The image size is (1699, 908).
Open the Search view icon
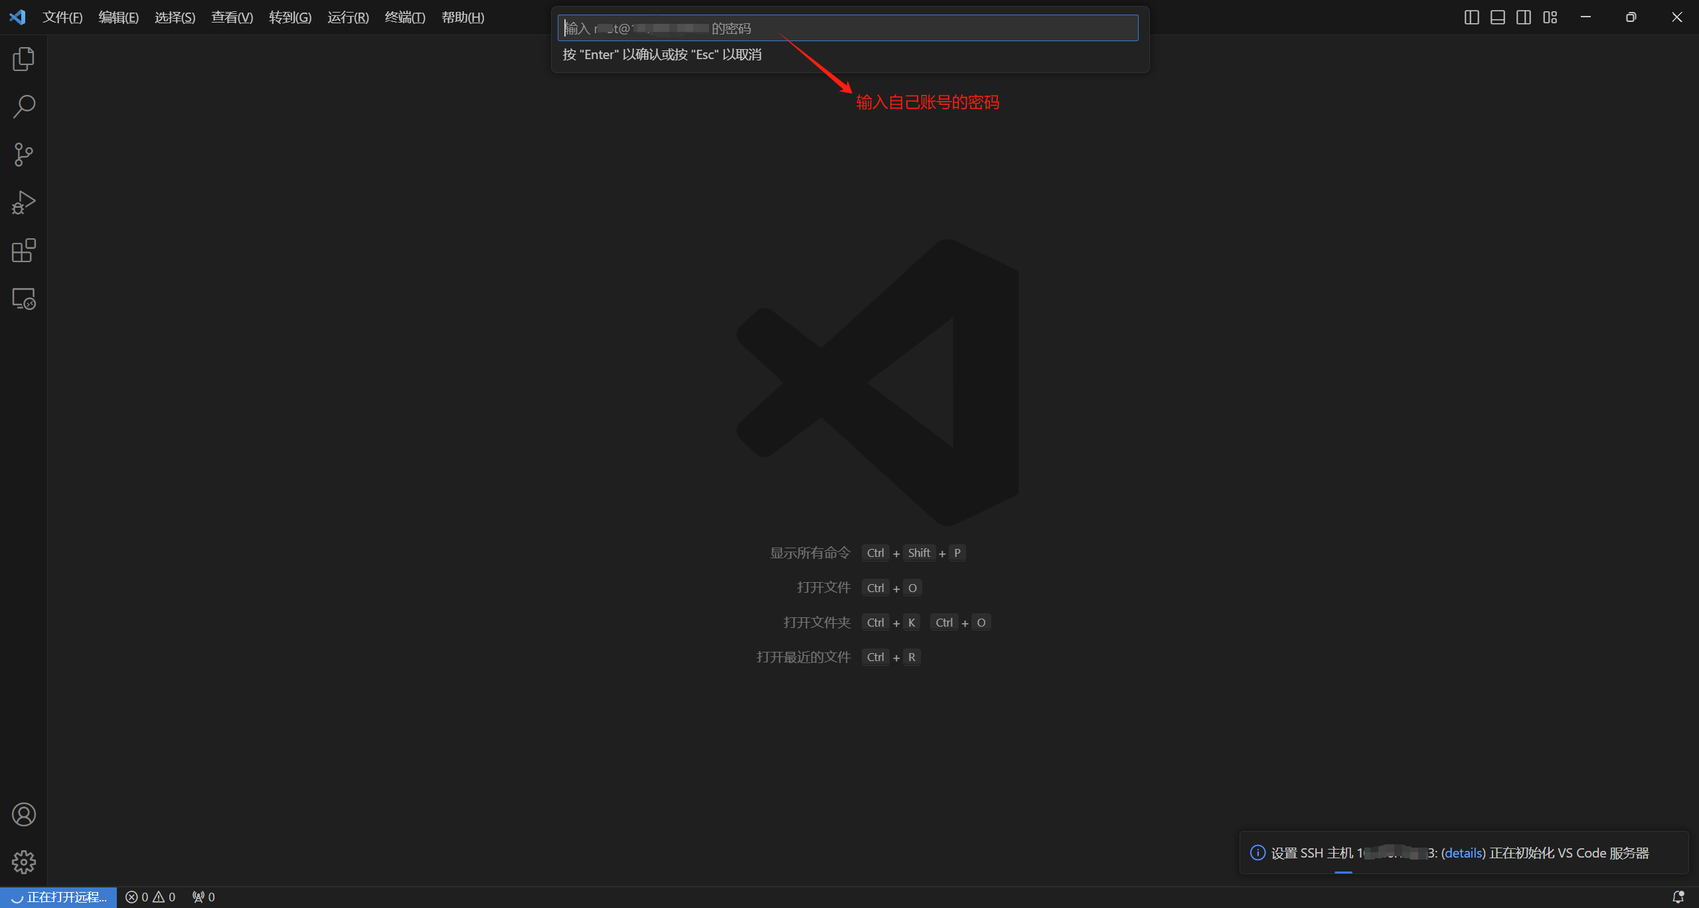point(23,107)
